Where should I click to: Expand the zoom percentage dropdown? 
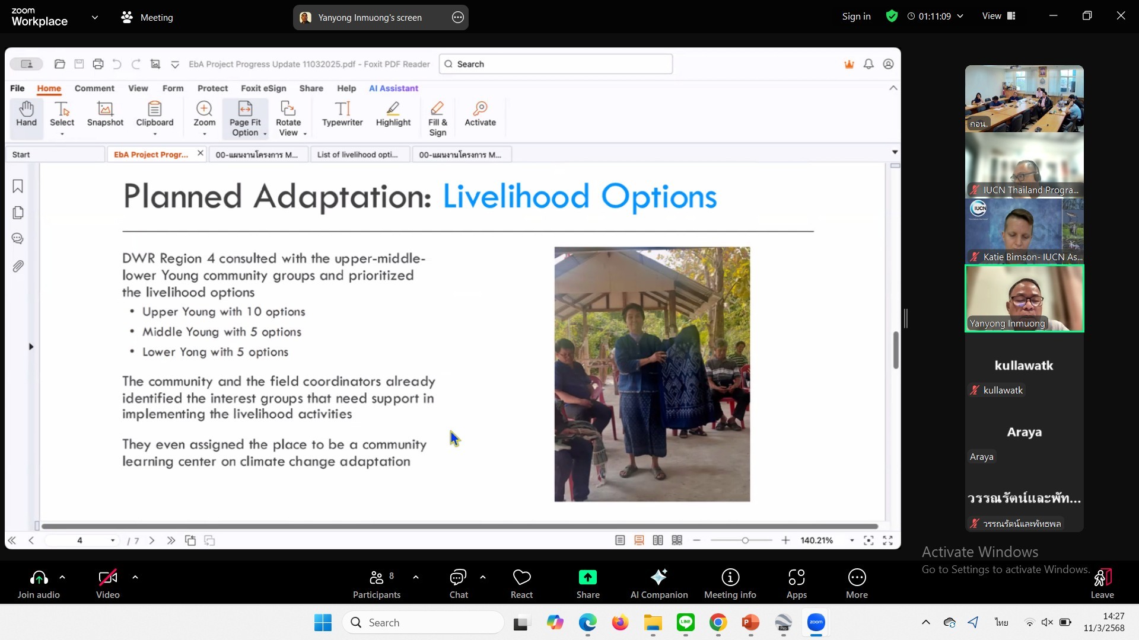(852, 540)
